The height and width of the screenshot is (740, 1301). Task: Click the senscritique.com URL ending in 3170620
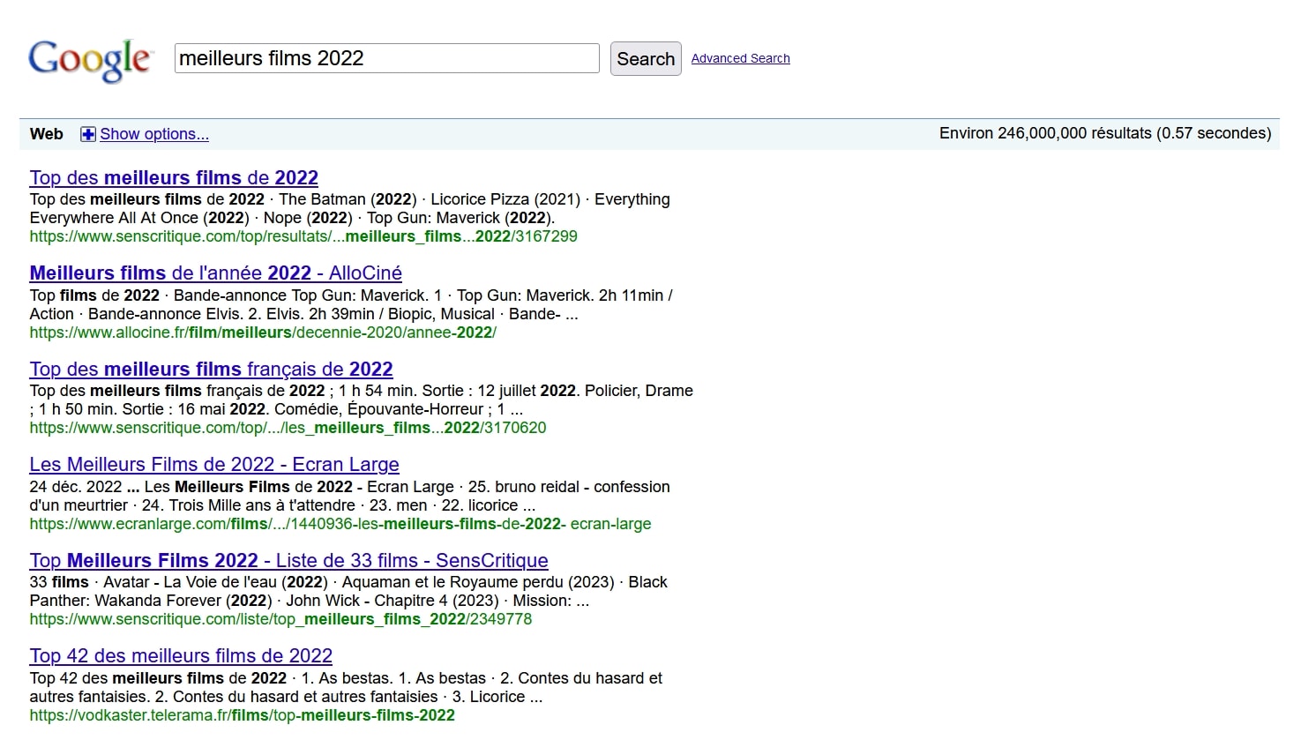288,428
